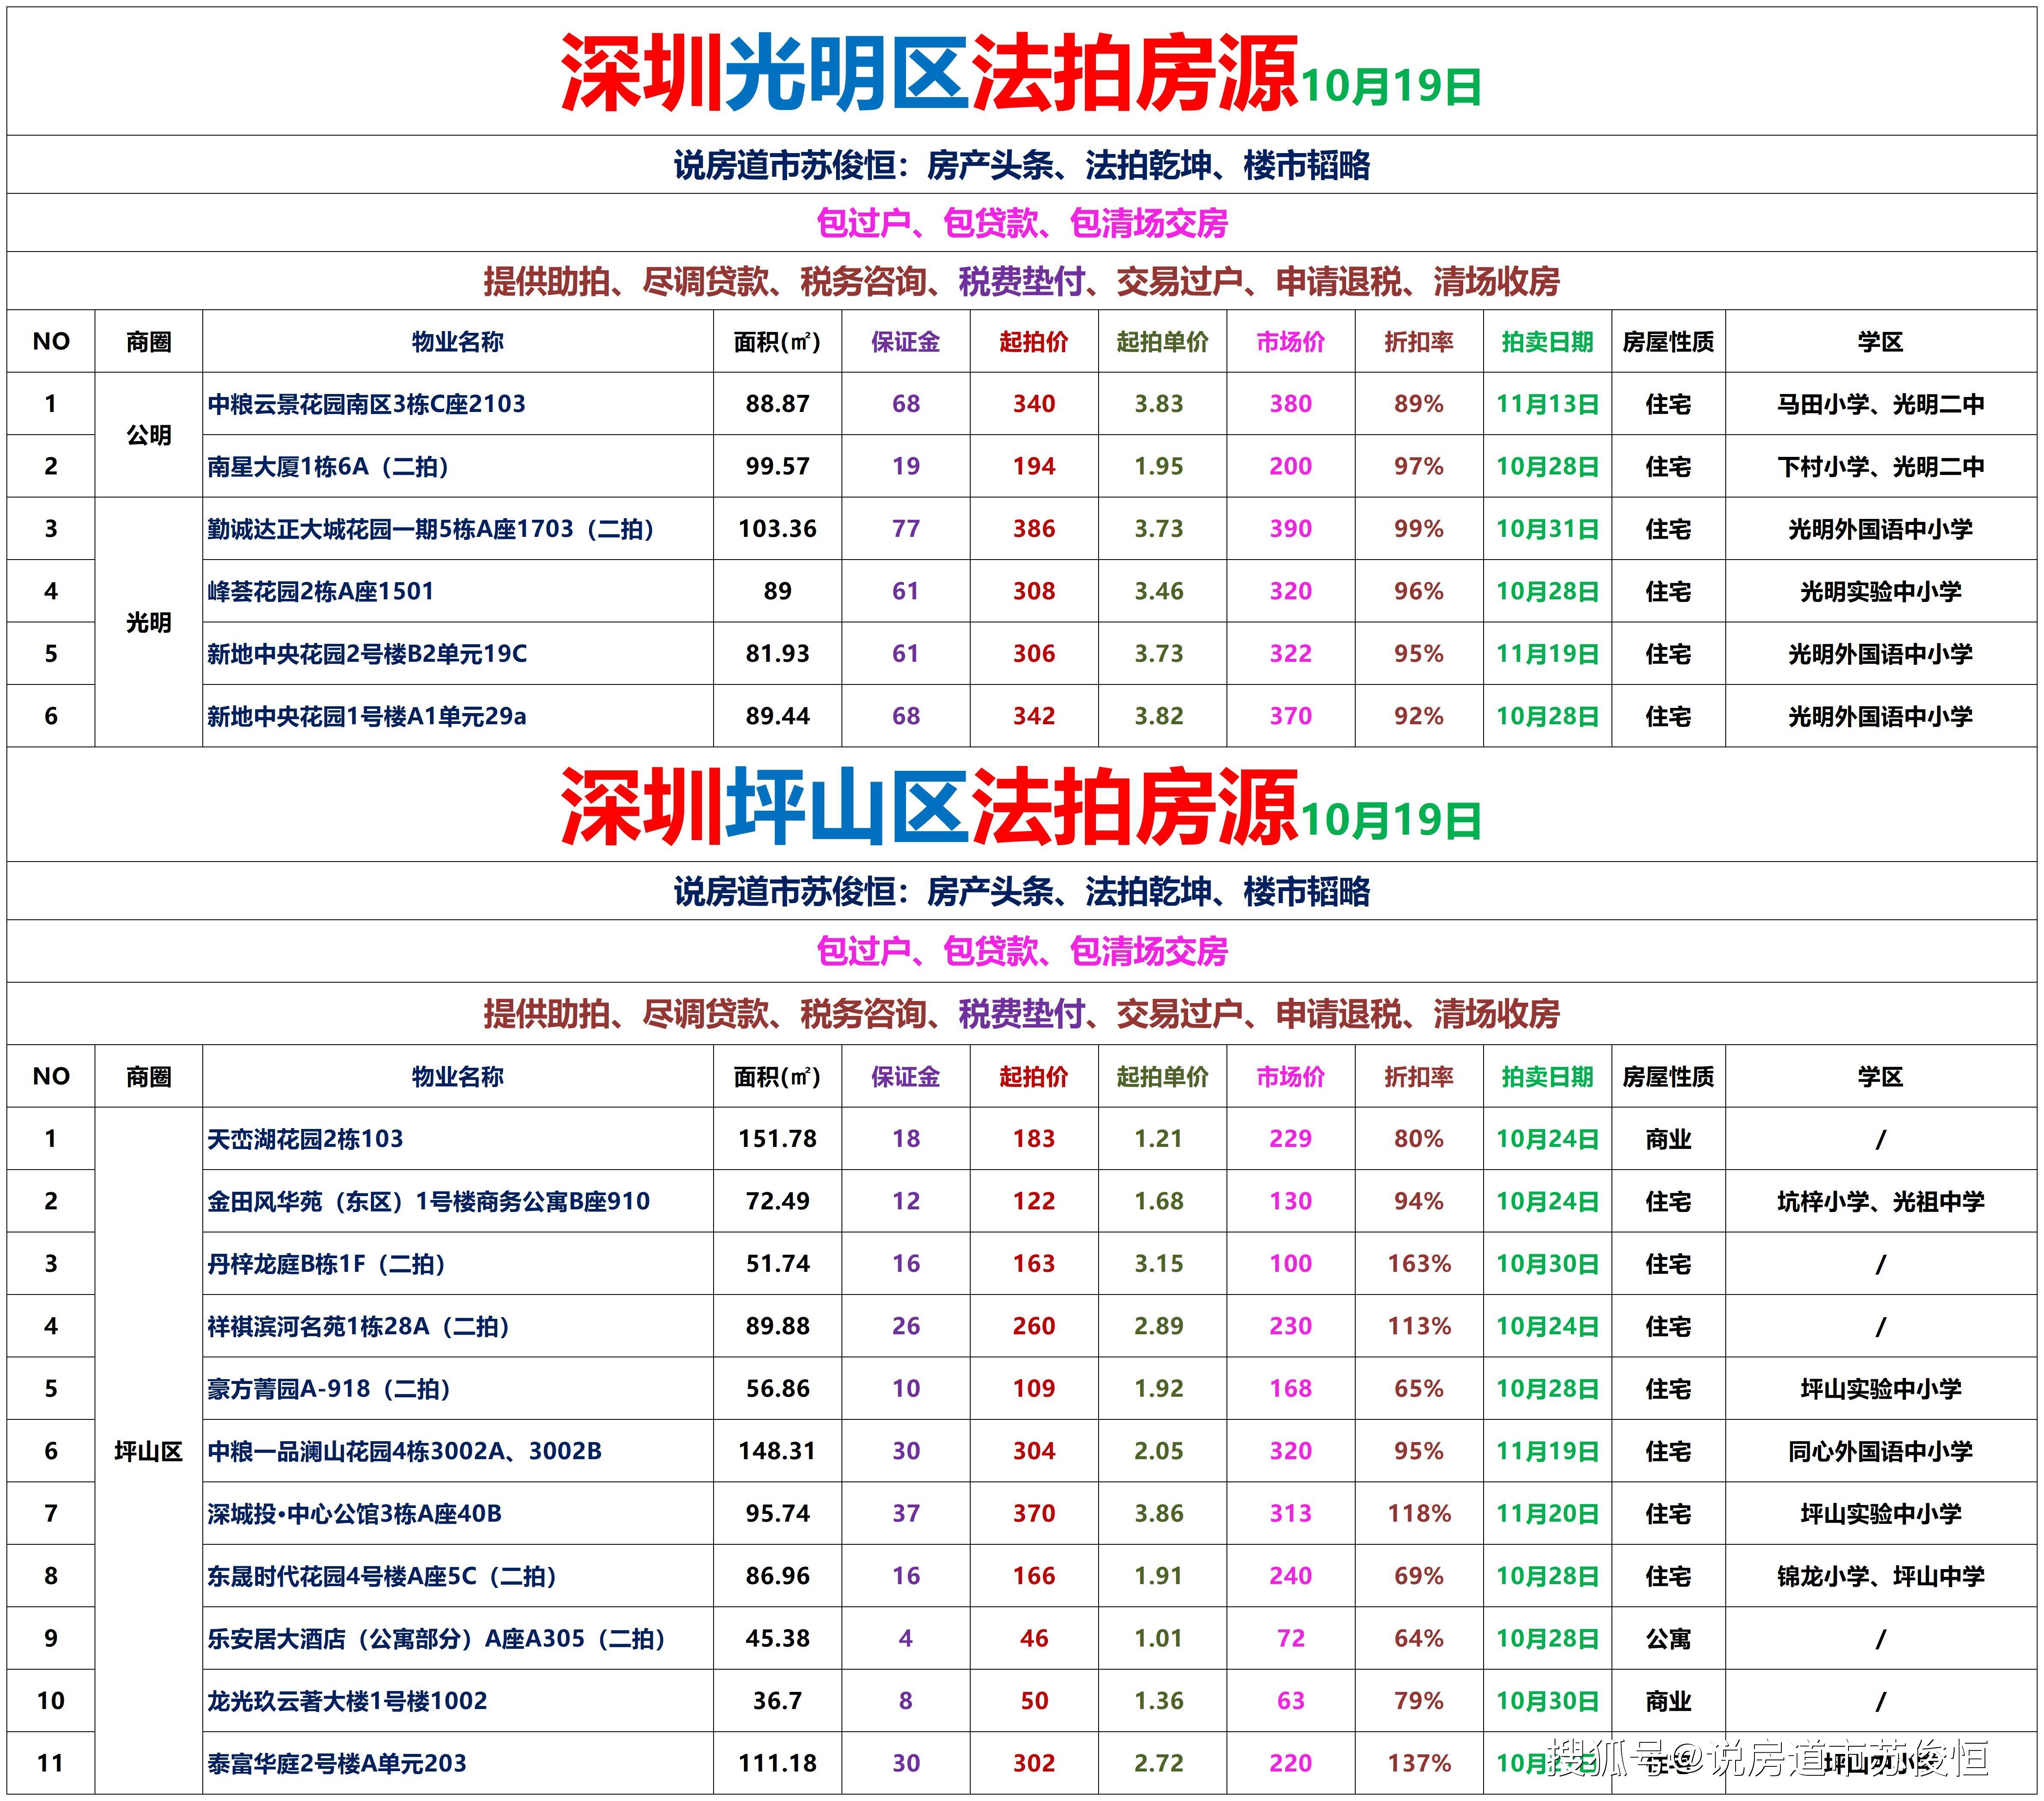Screen dimensions: 2044x1801
Task: Click the 坪山区 district label in second table
Action: click(x=148, y=1451)
